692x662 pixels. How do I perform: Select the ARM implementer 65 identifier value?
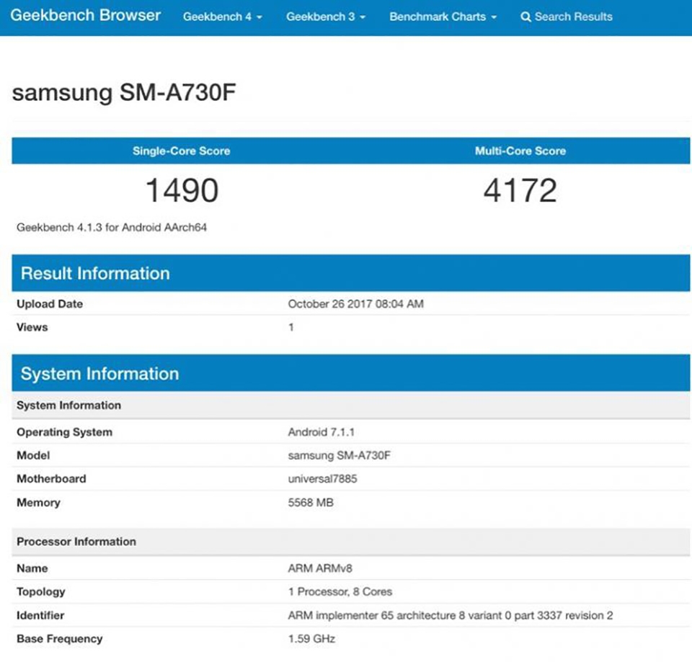pos(451,615)
